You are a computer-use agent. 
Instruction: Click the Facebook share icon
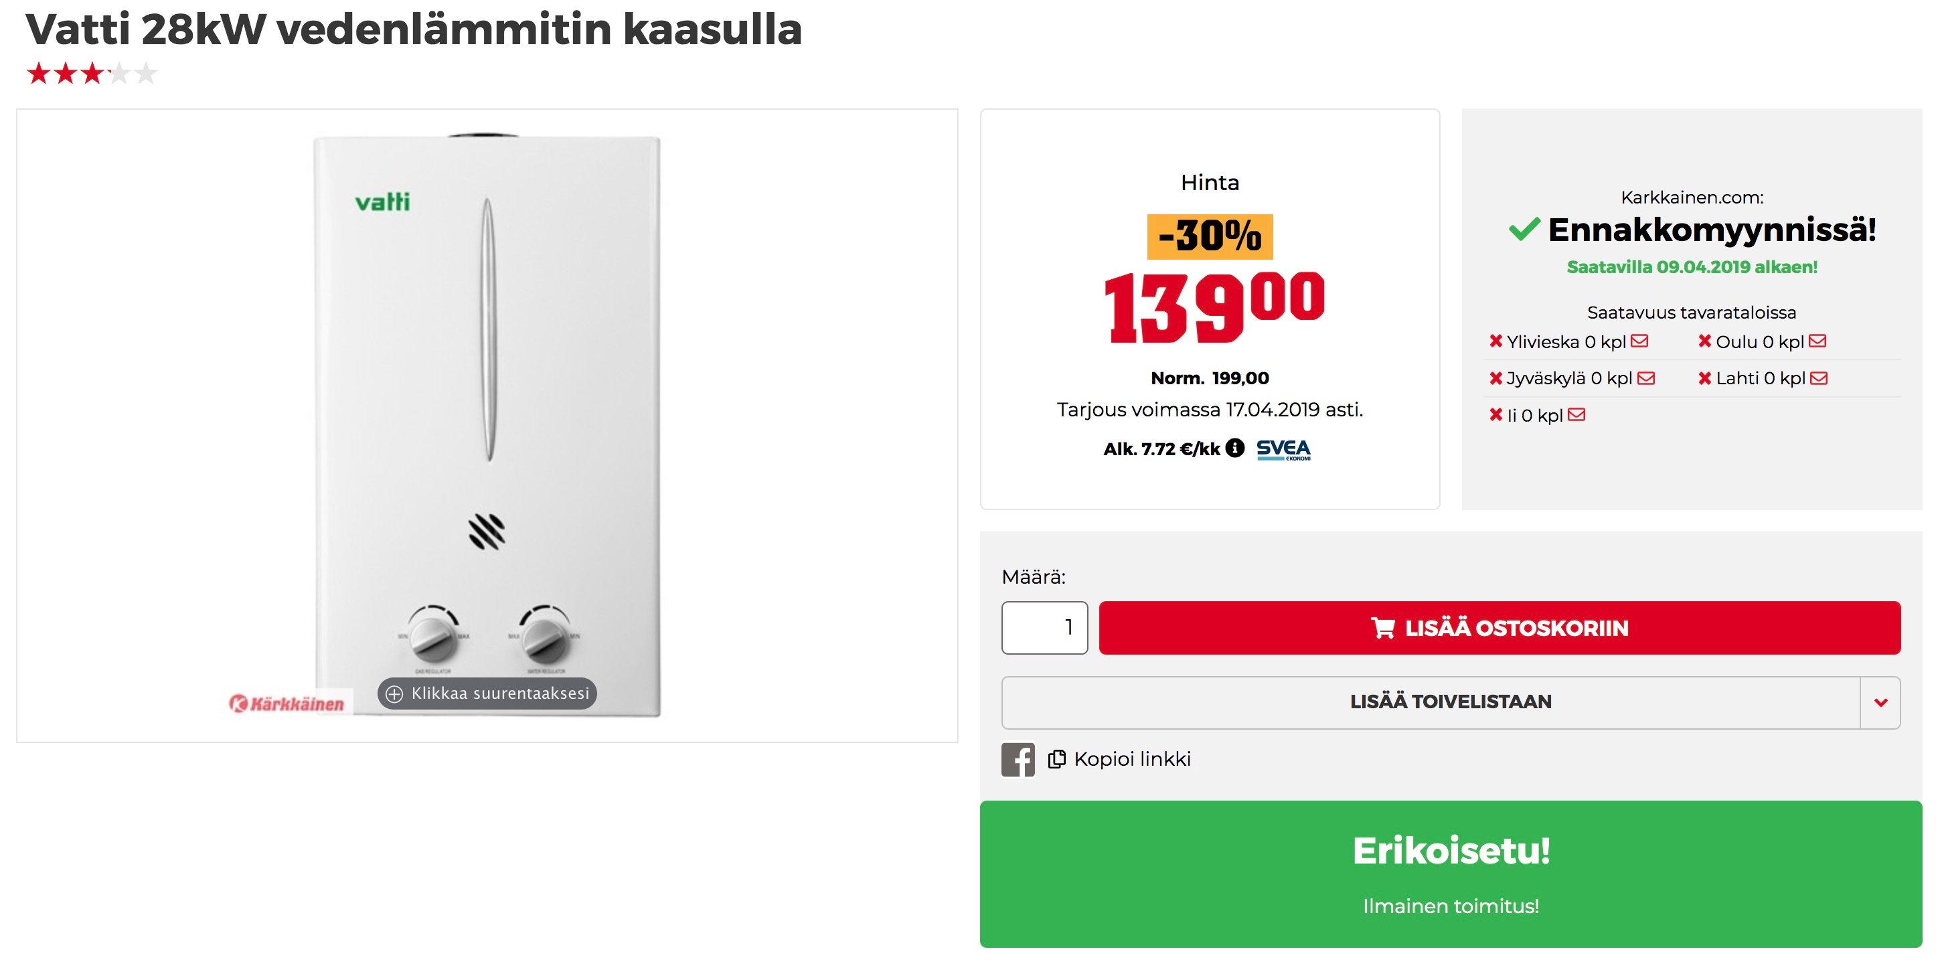point(1018,759)
